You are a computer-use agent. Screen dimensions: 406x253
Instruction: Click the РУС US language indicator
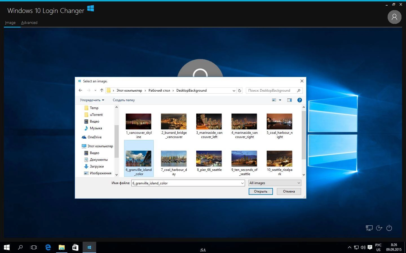point(378,247)
